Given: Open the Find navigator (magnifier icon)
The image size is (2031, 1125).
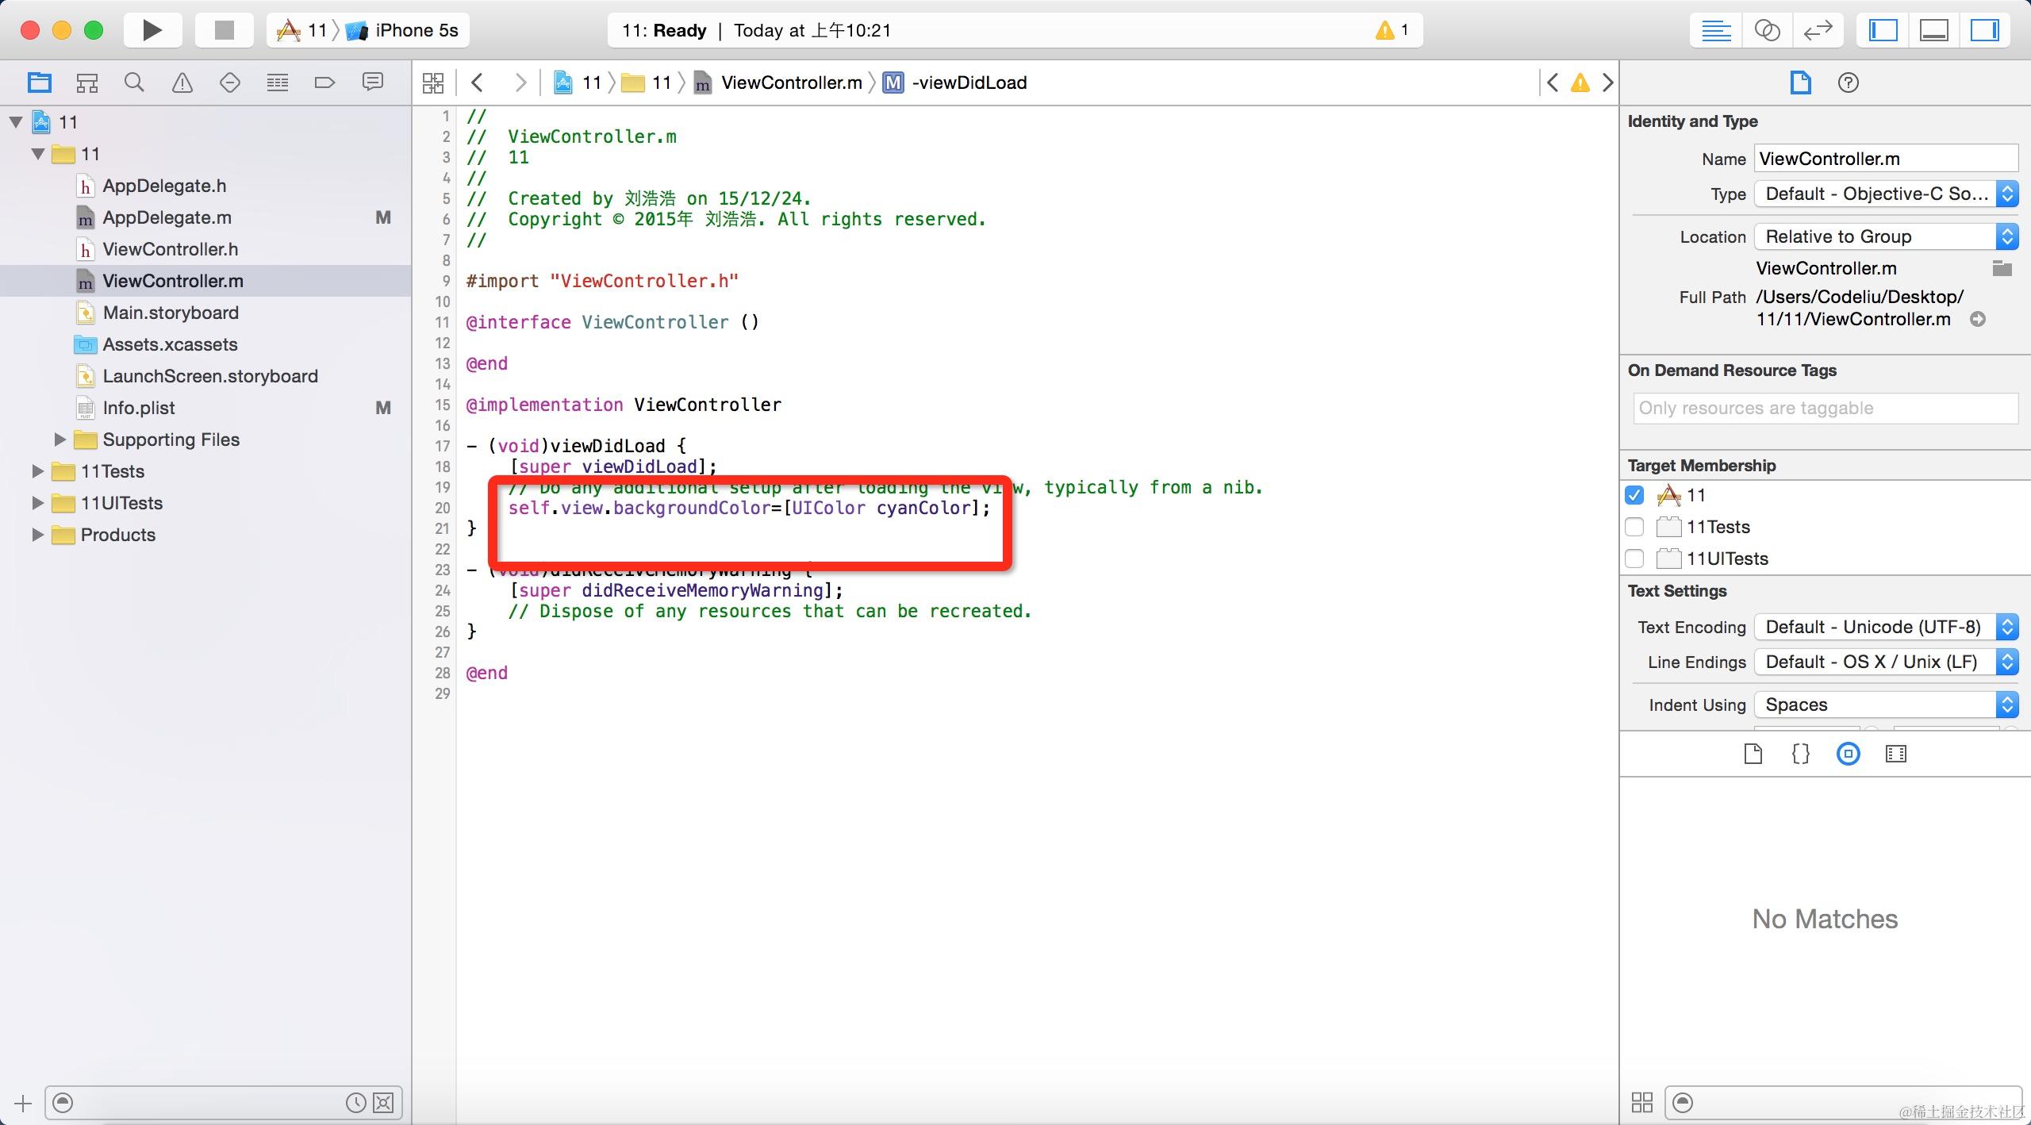Looking at the screenshot, I should (134, 83).
